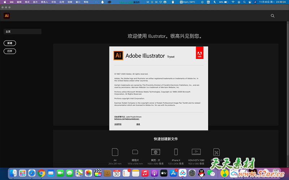Open the 联系人 contacts menu
Image resolution: width=289 pixels, height=180 pixels.
point(44,2)
